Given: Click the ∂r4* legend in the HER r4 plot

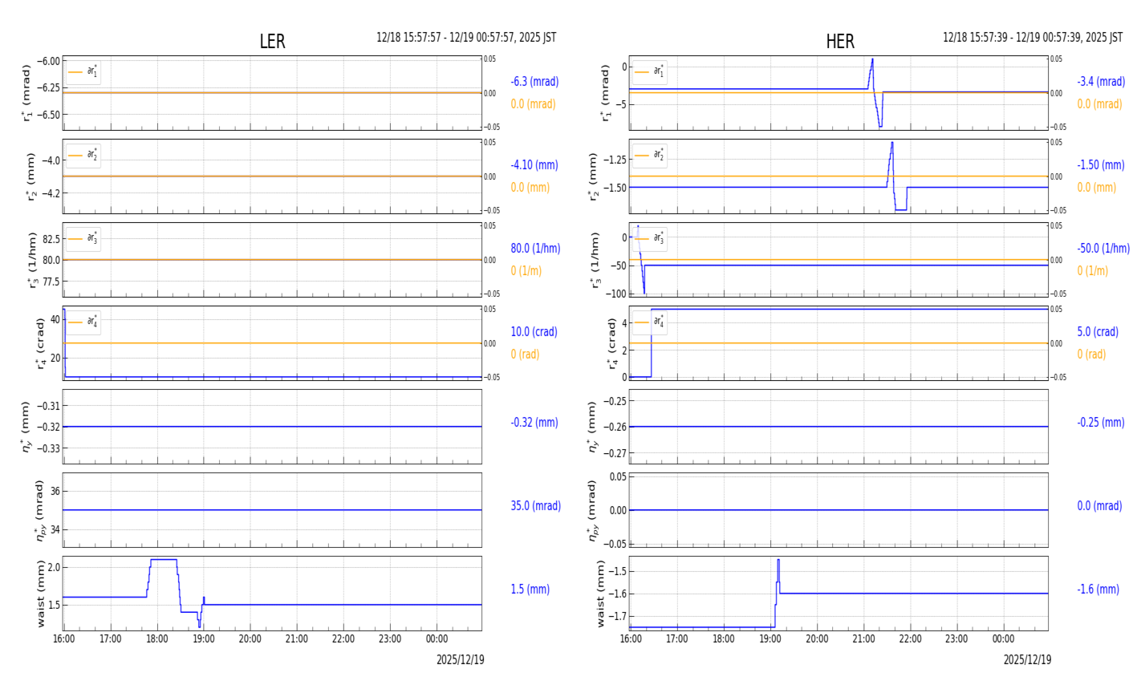Looking at the screenshot, I should (650, 322).
